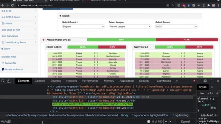Show more Styles pane tabs

(212, 87)
